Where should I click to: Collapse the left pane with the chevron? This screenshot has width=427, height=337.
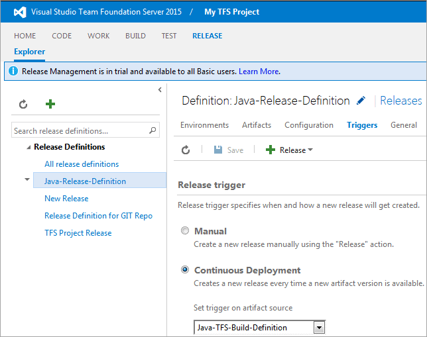coord(160,89)
